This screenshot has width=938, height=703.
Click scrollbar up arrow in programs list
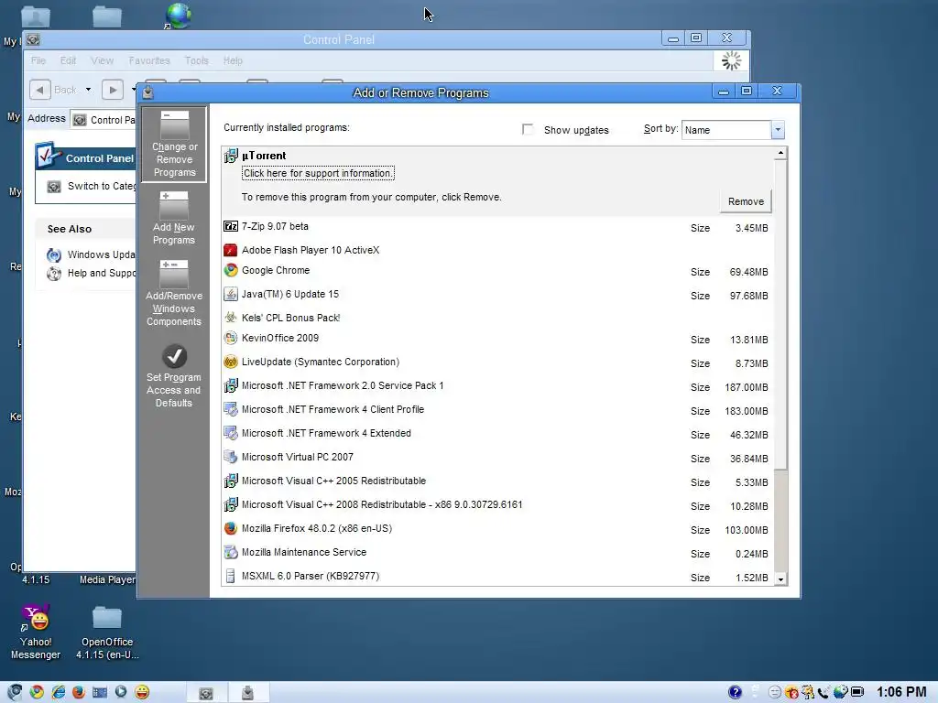(780, 153)
